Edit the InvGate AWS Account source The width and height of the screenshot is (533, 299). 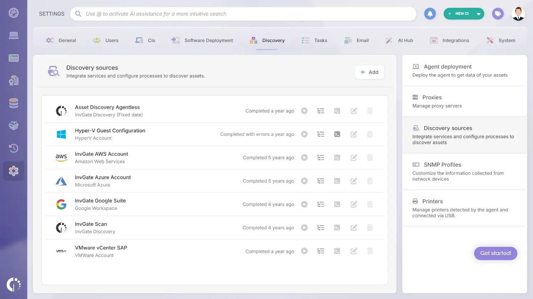click(353, 157)
